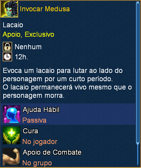Image resolution: width=141 pixels, height=168 pixels.
Task: Click the Nenhum requirement text
Action: 28,47
